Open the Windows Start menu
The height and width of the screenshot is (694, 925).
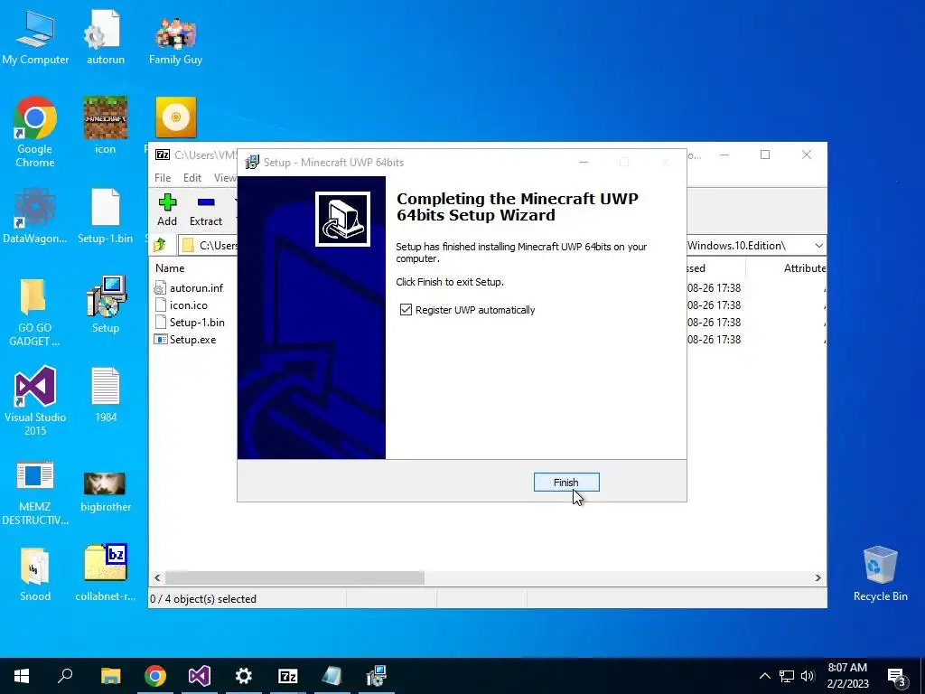coord(22,676)
